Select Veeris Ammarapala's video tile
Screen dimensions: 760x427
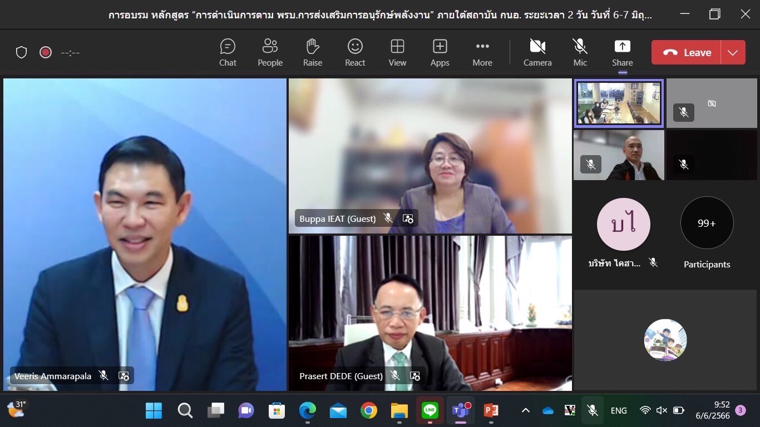[145, 234]
